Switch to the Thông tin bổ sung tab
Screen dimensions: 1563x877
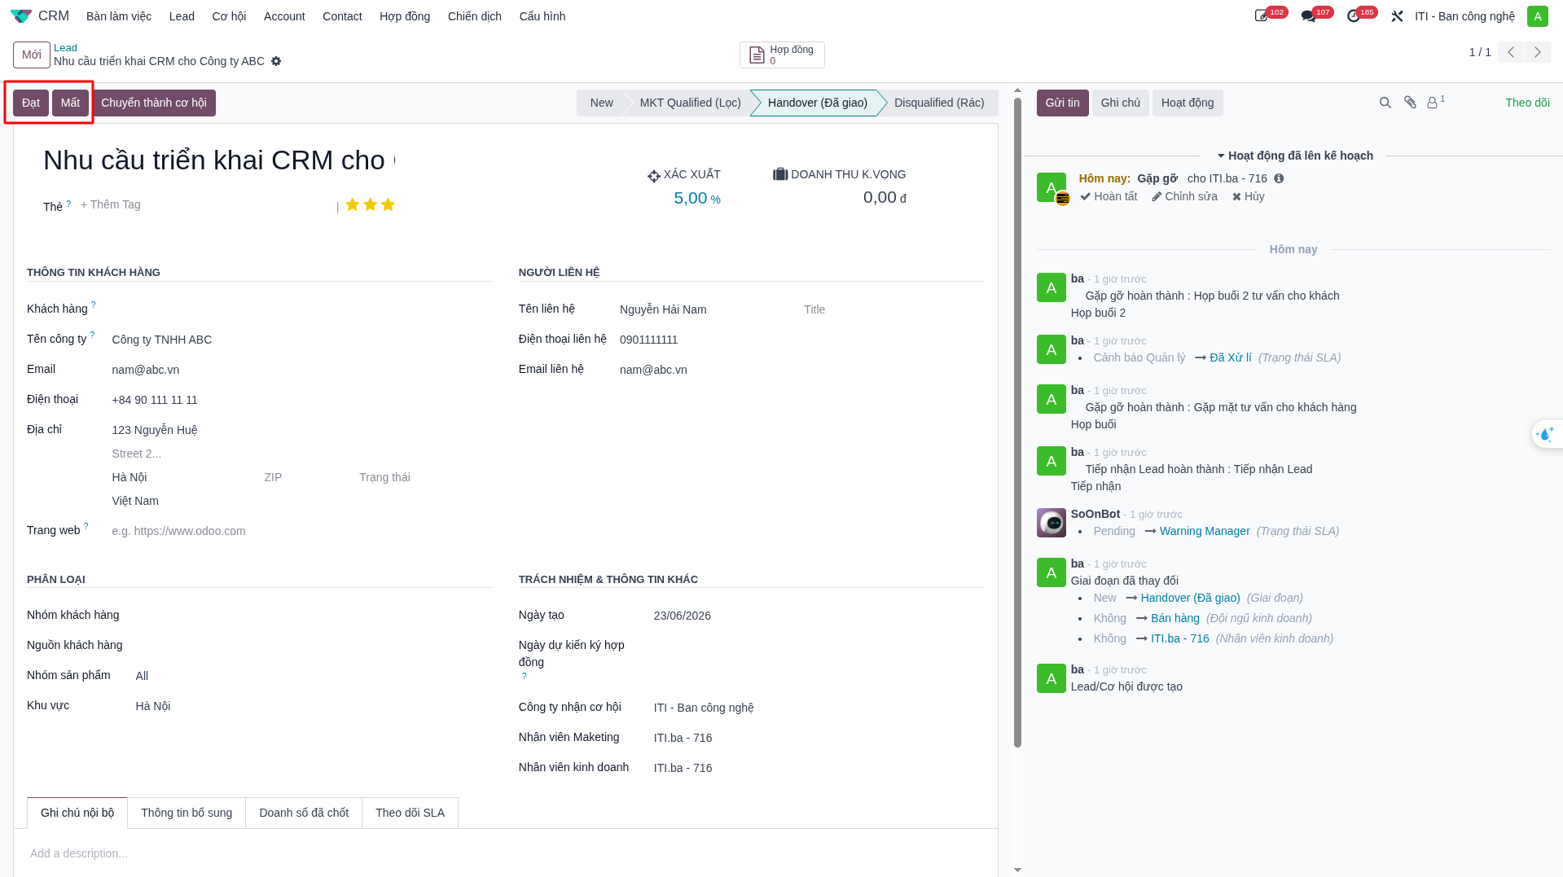point(187,813)
